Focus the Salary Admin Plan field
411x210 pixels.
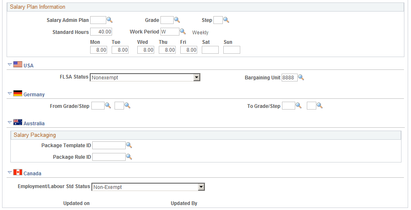click(x=98, y=20)
